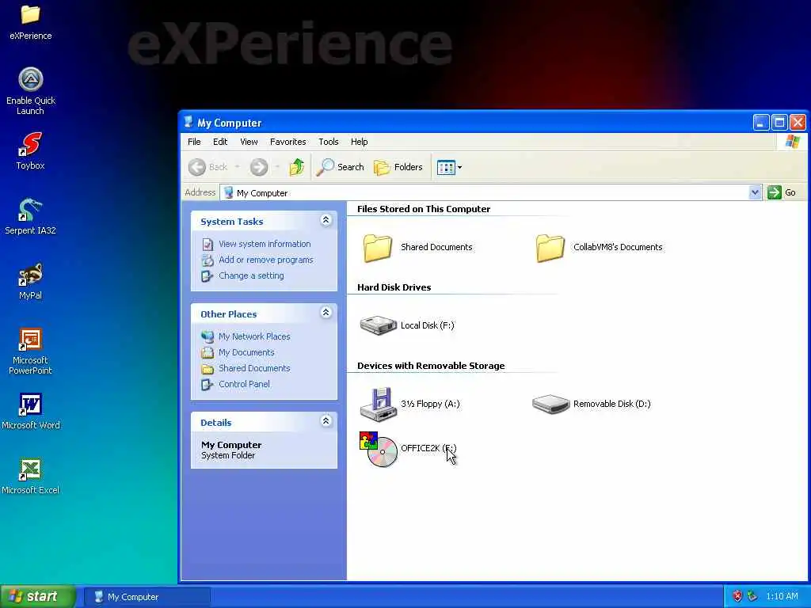The image size is (811, 608).
Task: Click the Back arrow toolbar button
Action: pyautogui.click(x=208, y=167)
